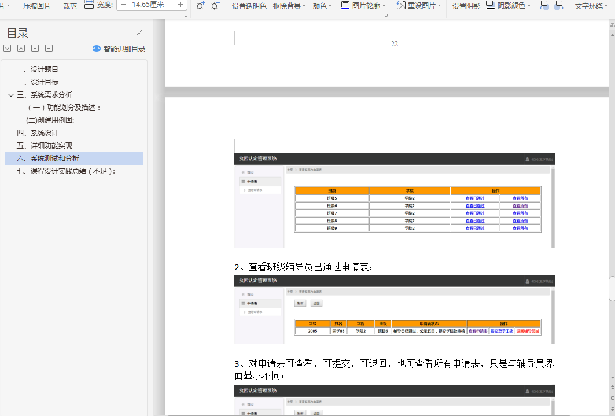The image size is (615, 416).
Task: Click the first shadow nudge icon
Action: tap(544, 5)
